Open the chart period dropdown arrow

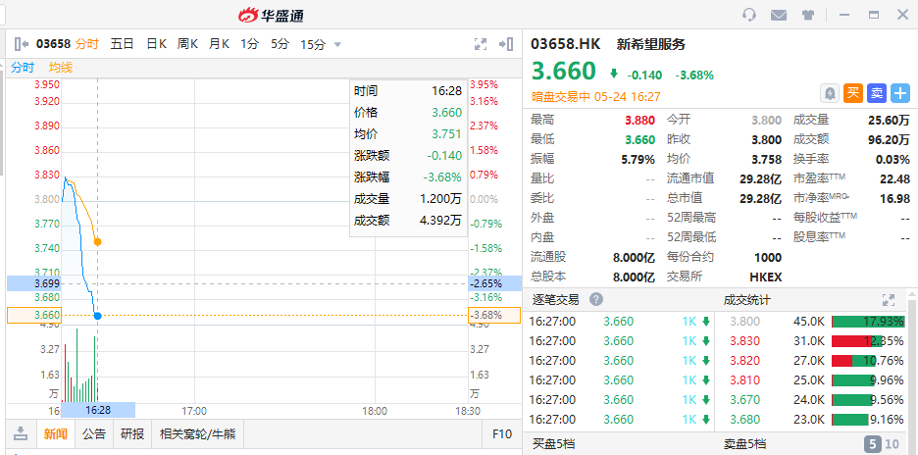[337, 44]
